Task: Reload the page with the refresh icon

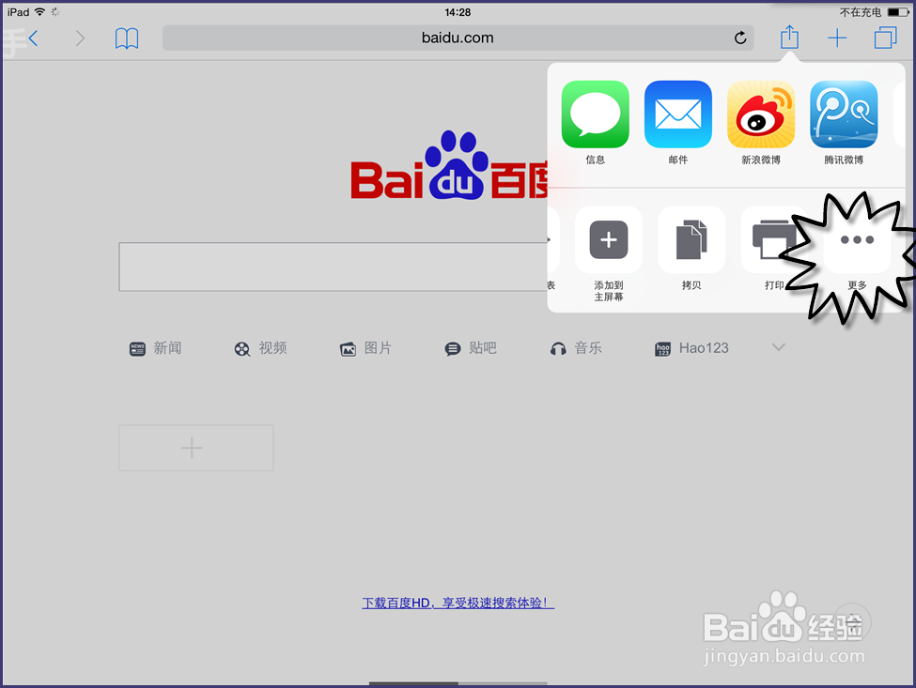Action: click(740, 38)
